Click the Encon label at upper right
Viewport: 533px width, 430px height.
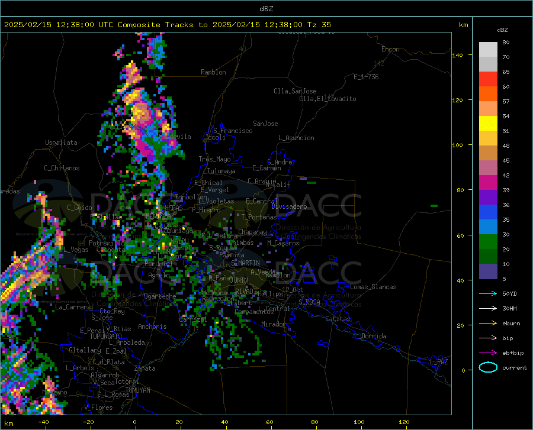tap(390, 49)
